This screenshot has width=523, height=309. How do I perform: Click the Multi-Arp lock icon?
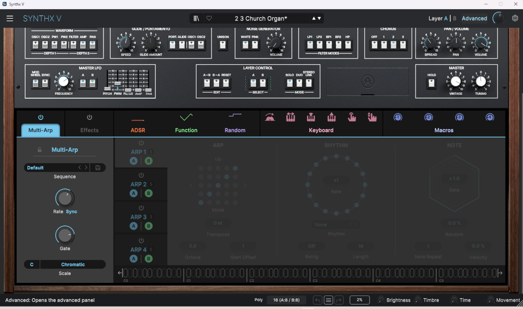[40, 150]
